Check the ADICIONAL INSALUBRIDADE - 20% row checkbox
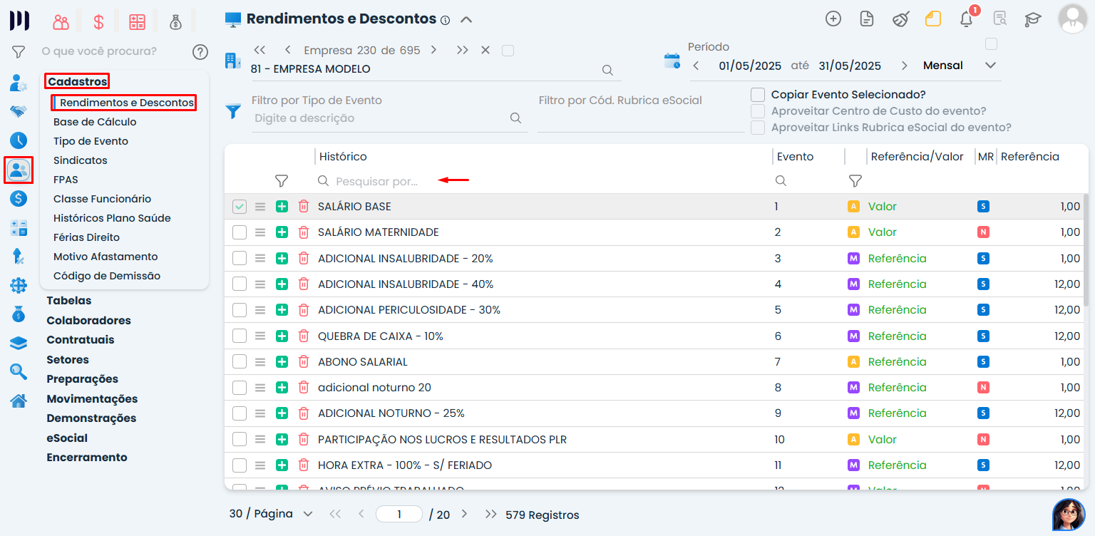This screenshot has height=536, width=1095. 240,258
